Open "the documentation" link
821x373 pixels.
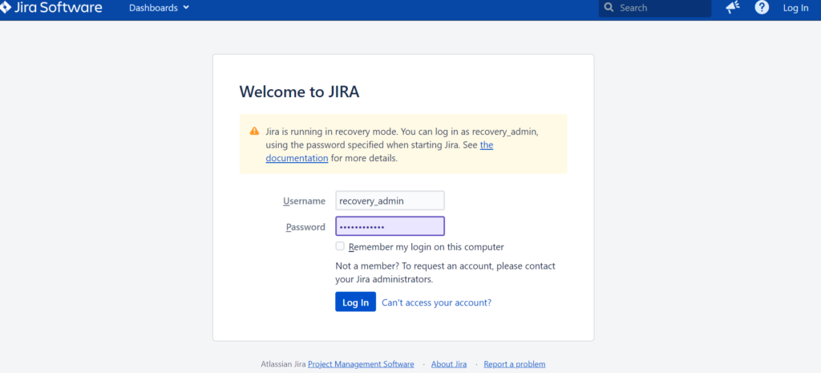379,152
